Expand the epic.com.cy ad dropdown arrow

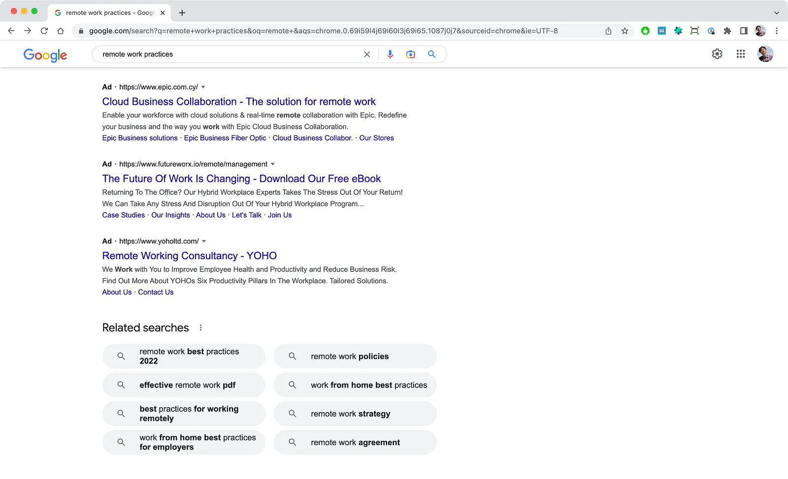tap(203, 87)
